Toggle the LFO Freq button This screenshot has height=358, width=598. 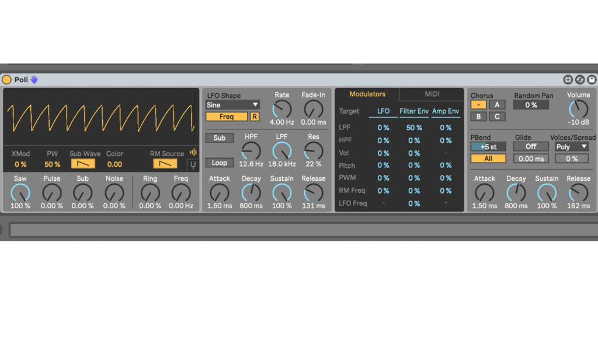pyautogui.click(x=227, y=117)
